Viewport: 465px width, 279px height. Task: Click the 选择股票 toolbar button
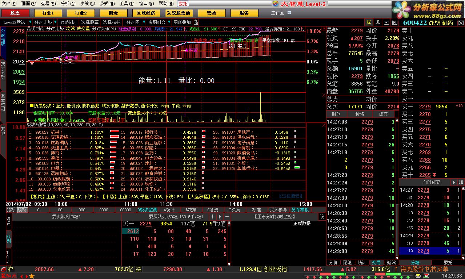90,22
